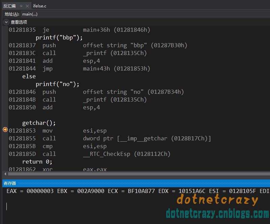Click the return 0 source line
This screenshot has width=270, height=224.
point(37,162)
